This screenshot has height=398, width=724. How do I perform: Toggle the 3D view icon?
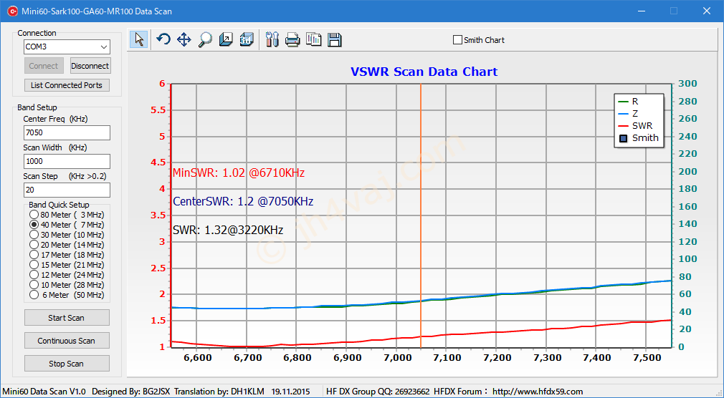pos(247,39)
